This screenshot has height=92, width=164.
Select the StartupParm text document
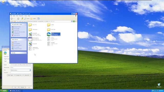click(34, 49)
